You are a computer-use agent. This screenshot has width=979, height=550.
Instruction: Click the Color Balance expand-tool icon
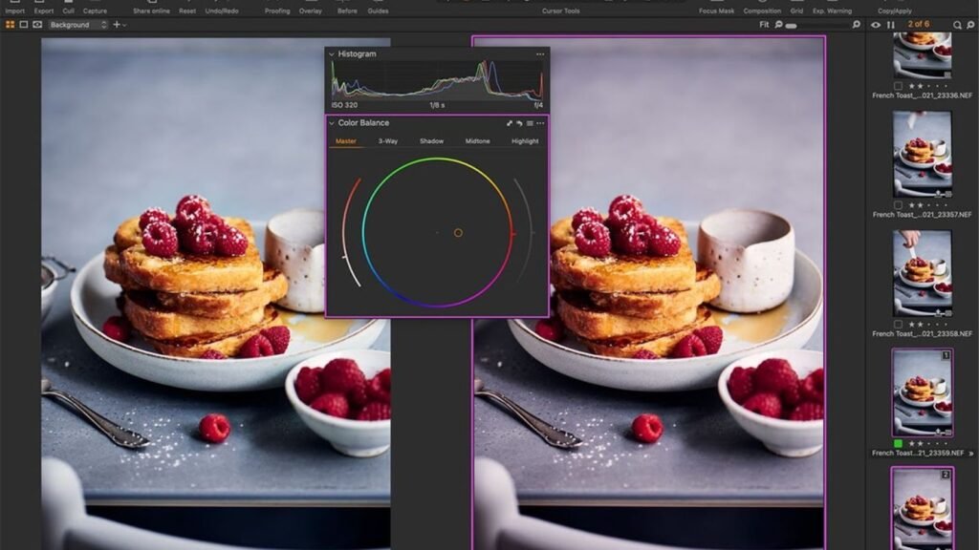510,123
